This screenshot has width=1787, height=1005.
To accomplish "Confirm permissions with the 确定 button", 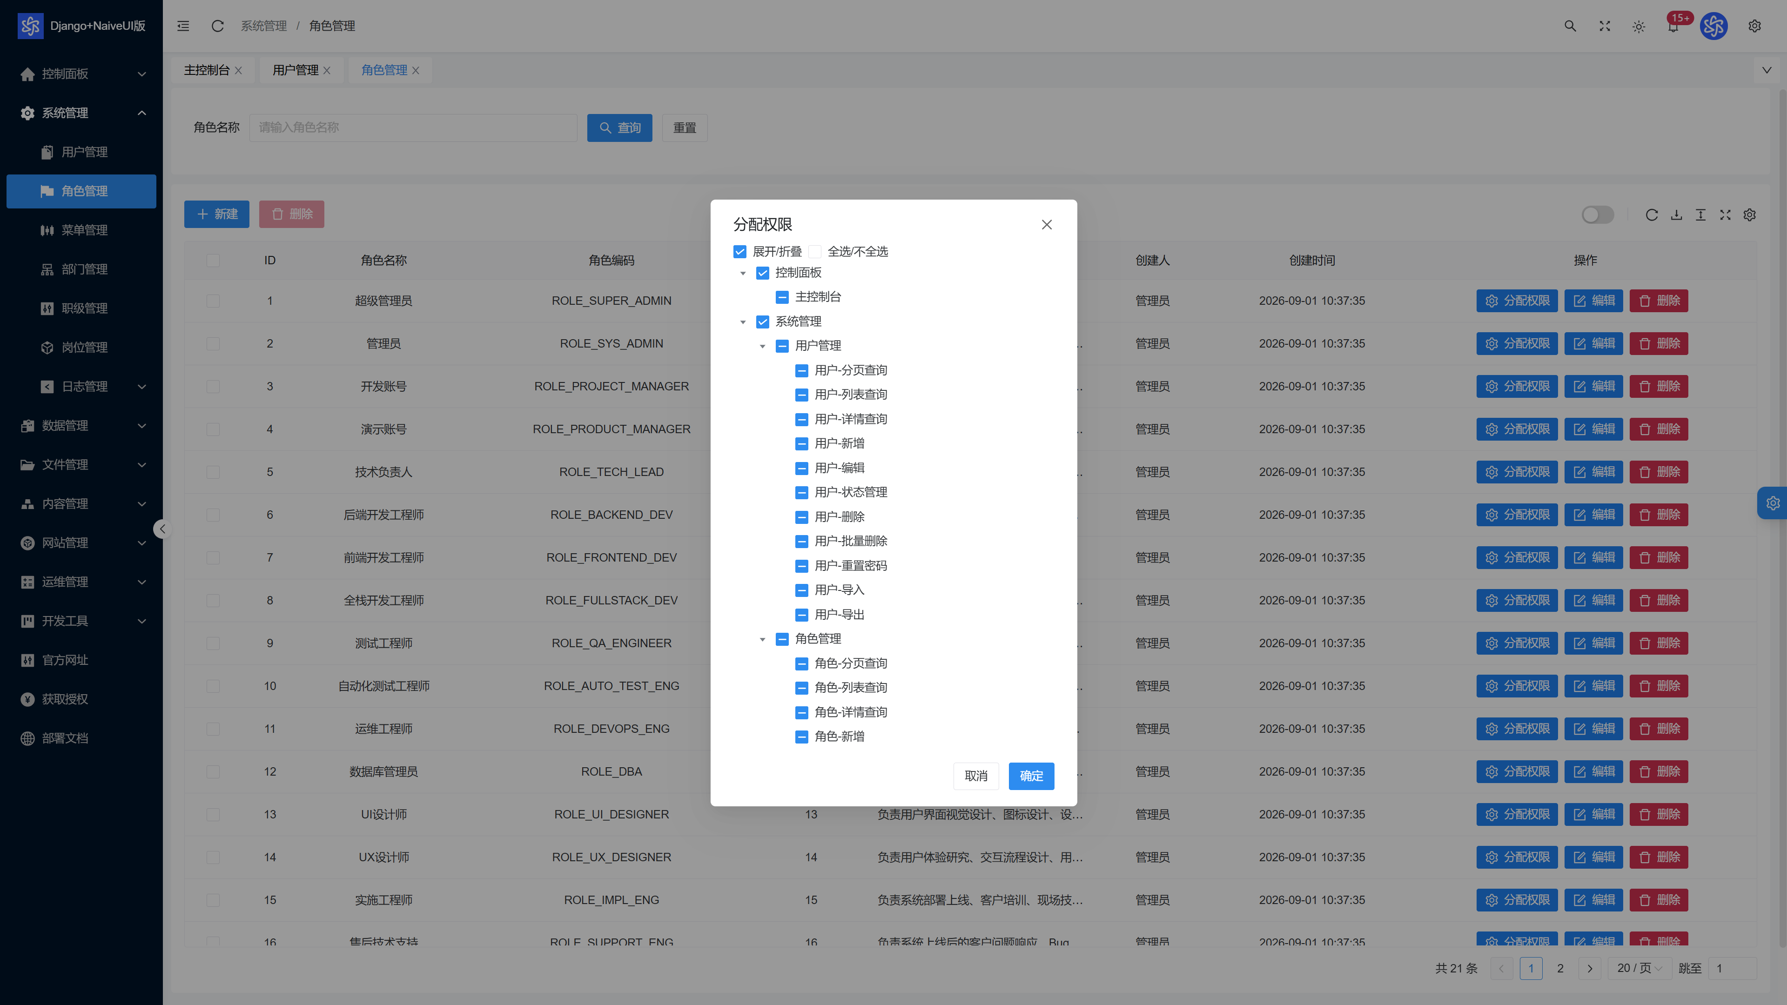I will tap(1031, 776).
